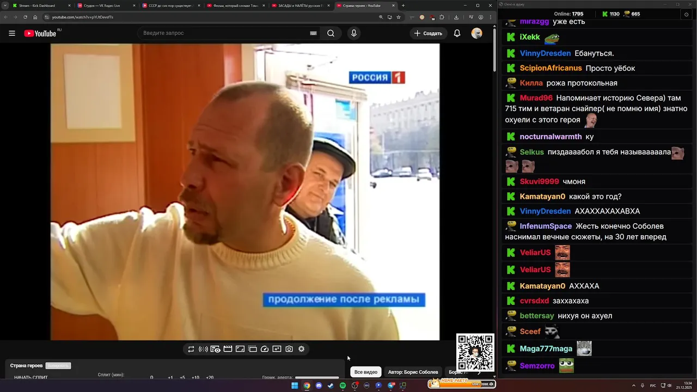Click the +10 split minutes button
Screen dimensions: 697x392
tap(195, 378)
